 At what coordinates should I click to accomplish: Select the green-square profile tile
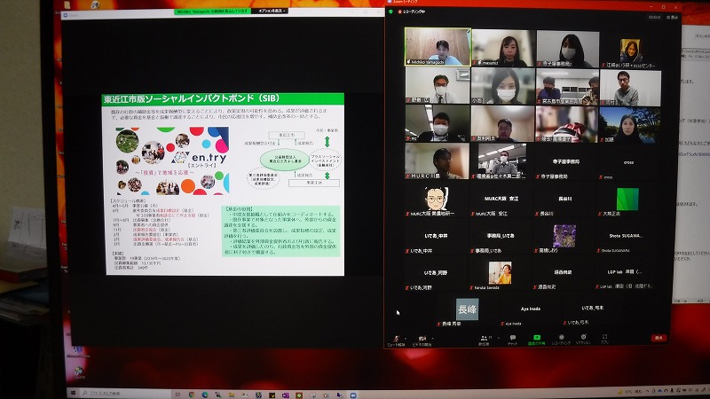[x=627, y=199]
